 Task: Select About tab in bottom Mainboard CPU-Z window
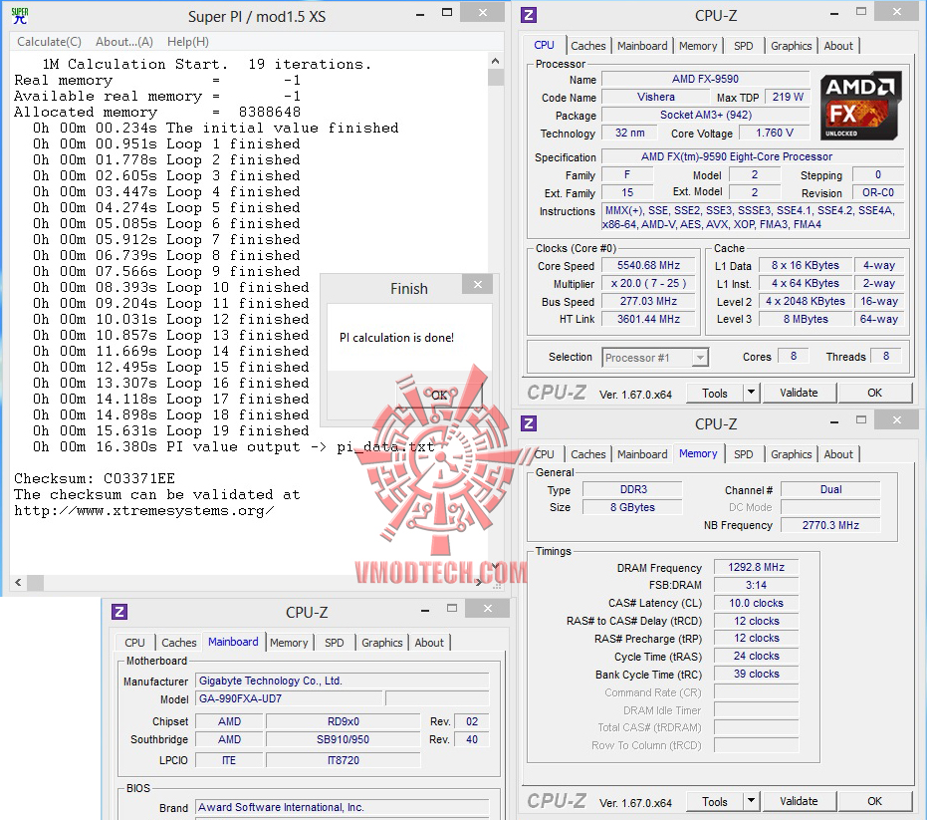(x=429, y=643)
